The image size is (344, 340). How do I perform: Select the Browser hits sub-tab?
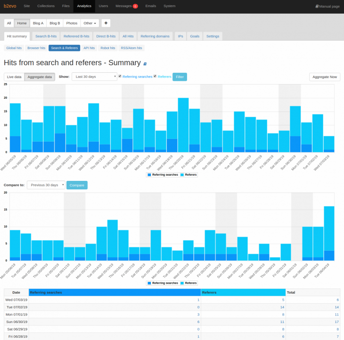pyautogui.click(x=36, y=48)
